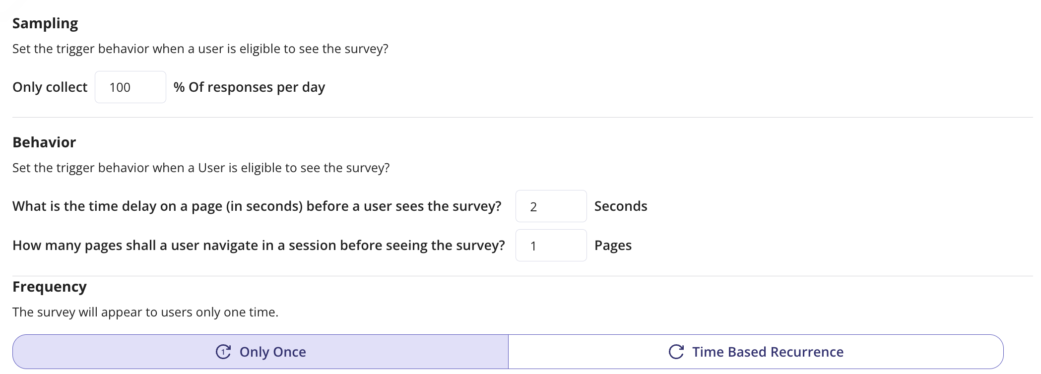Click the 'Only collect' label
The image size is (1041, 374).
(x=50, y=87)
